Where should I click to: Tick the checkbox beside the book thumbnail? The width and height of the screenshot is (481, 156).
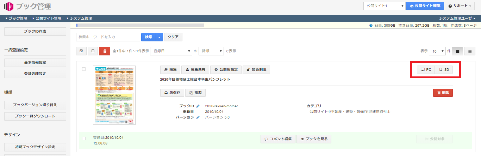tap(84, 69)
